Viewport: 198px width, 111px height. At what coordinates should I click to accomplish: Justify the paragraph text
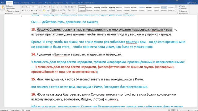pos(61,10)
